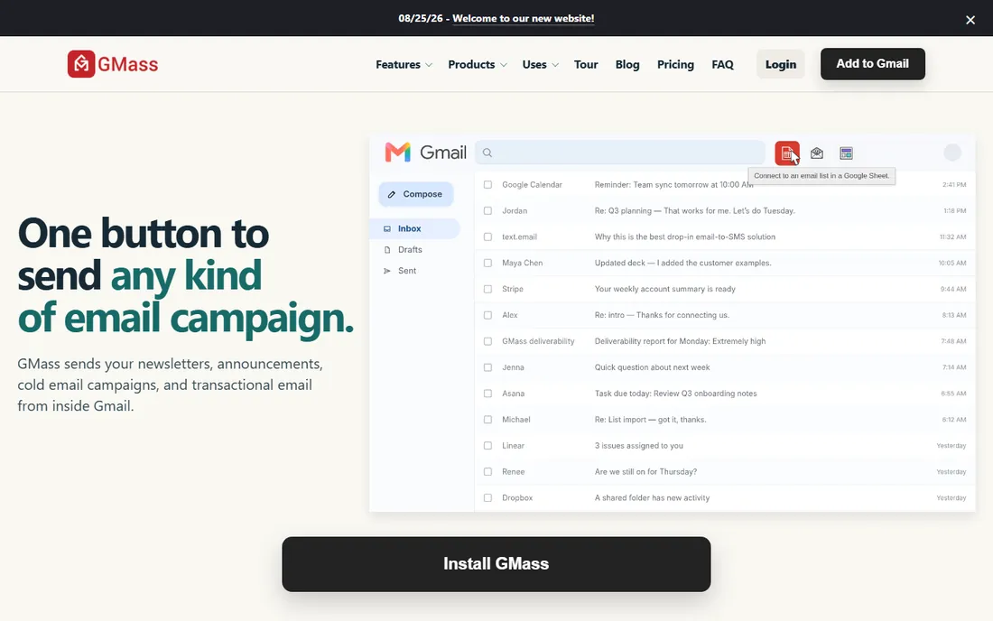Screen dimensions: 993x621
Task: Open the Re: List import email
Action: [x=650, y=420]
